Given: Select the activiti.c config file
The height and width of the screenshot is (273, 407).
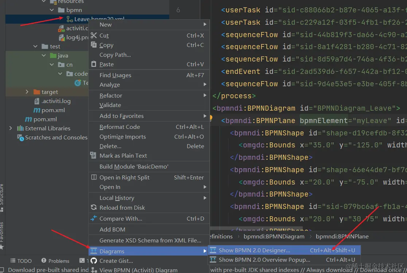Looking at the screenshot, I should (x=73, y=28).
